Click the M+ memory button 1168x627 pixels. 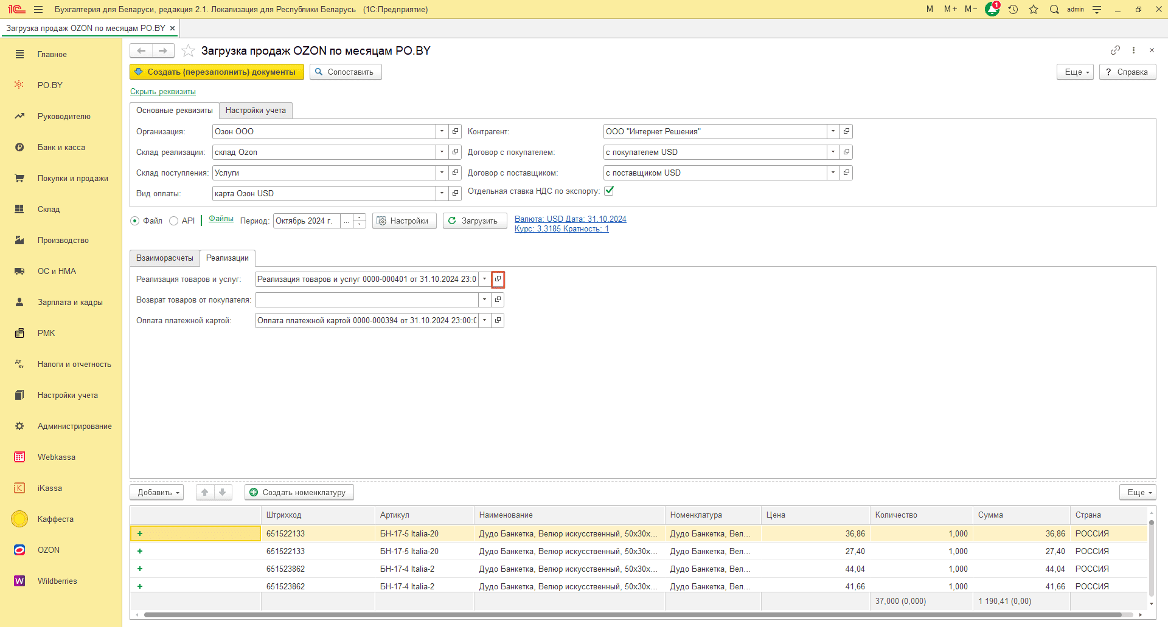950,9
